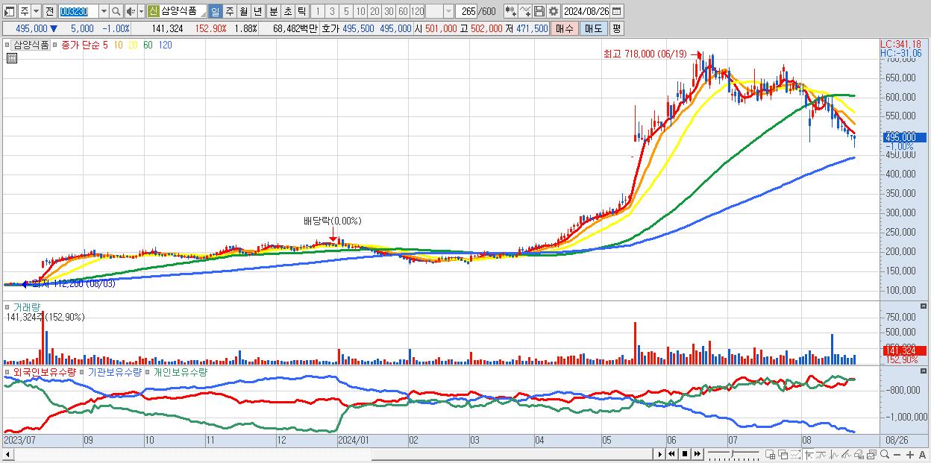Select the 분 minute period toggle
Viewport: 931px width, 463px height.
pyautogui.click(x=273, y=11)
